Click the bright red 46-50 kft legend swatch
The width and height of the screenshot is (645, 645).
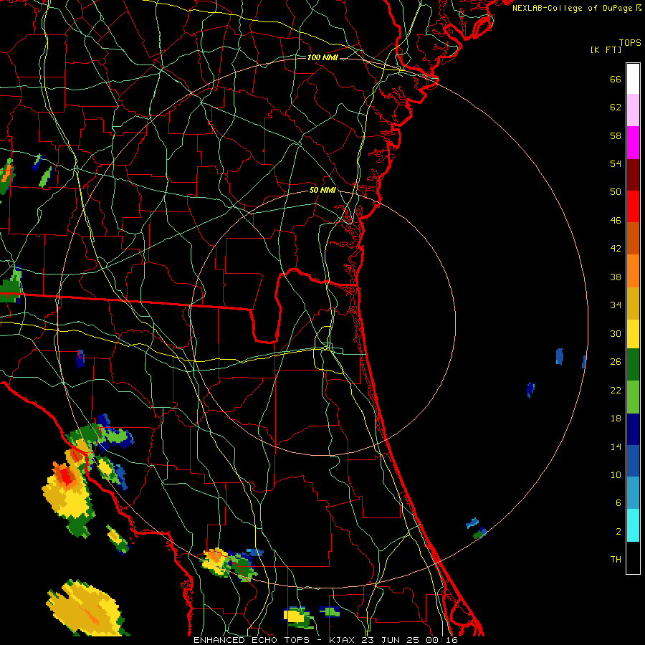[x=633, y=206]
